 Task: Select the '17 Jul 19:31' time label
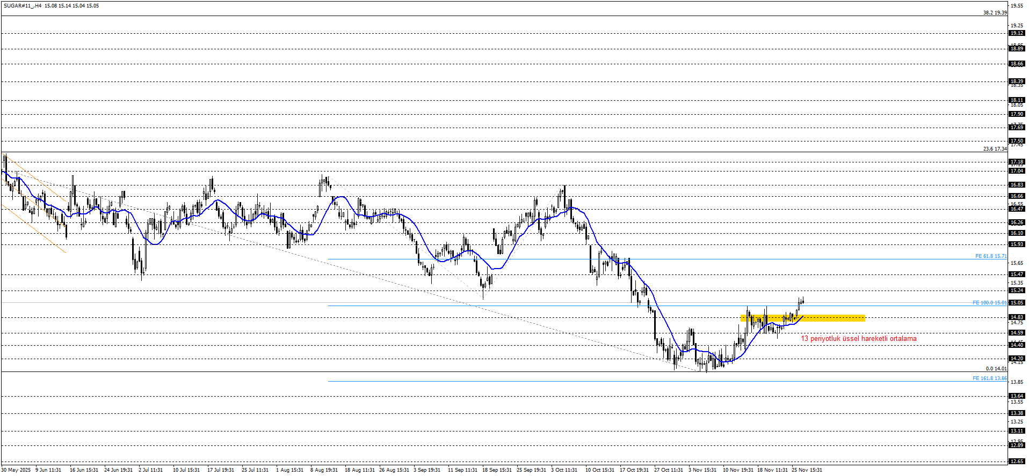[x=221, y=470]
